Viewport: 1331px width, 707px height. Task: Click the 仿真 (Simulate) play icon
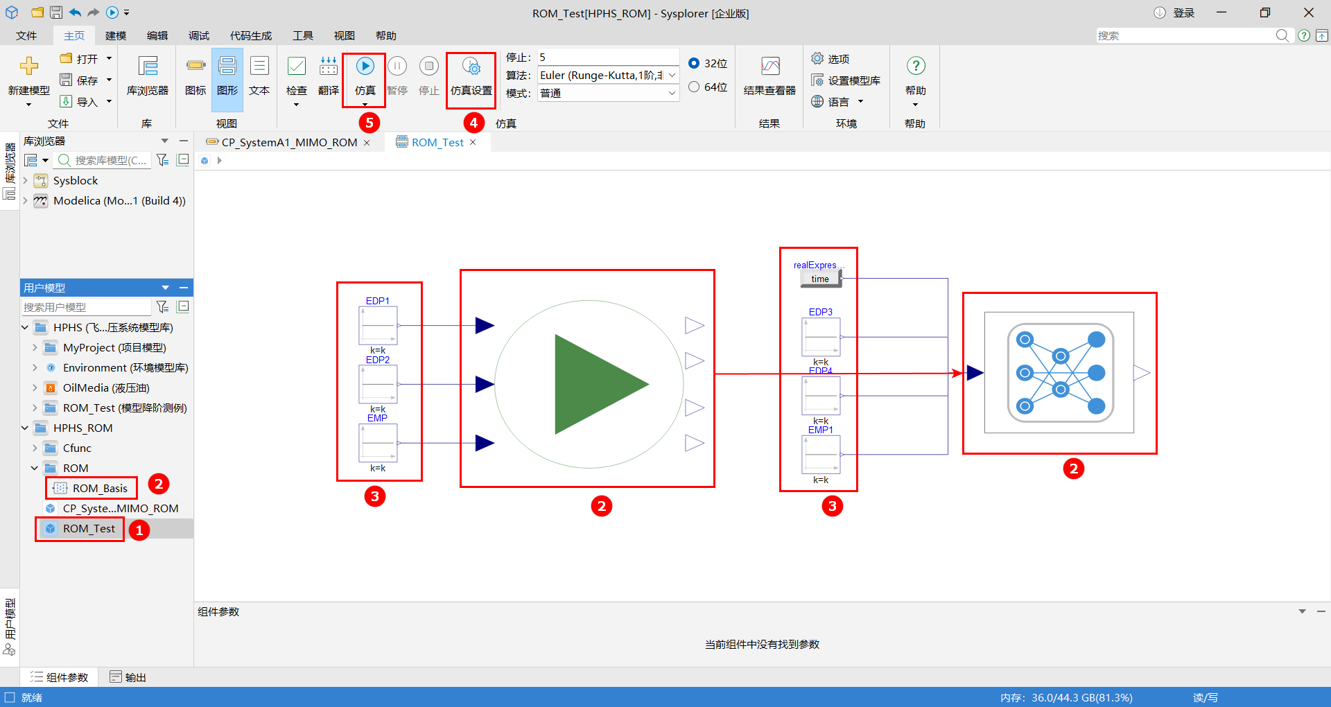pos(365,67)
